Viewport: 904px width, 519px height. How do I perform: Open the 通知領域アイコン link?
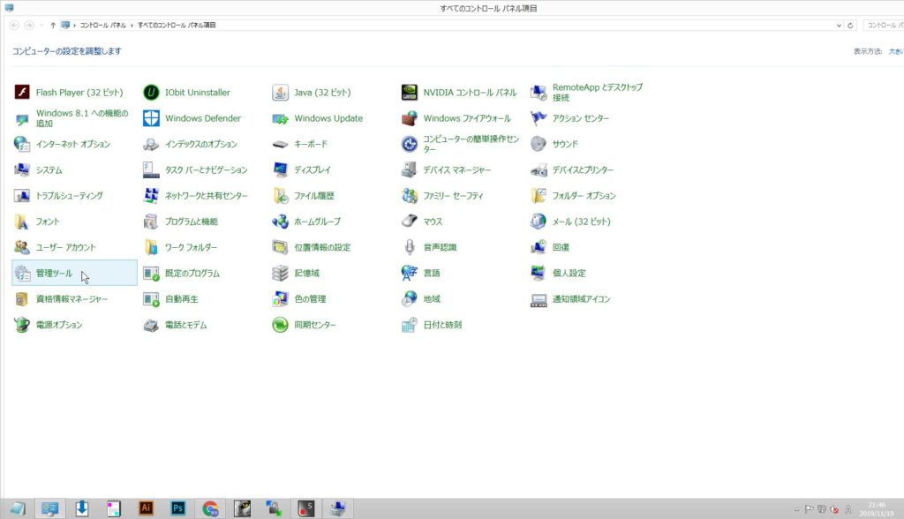(581, 298)
